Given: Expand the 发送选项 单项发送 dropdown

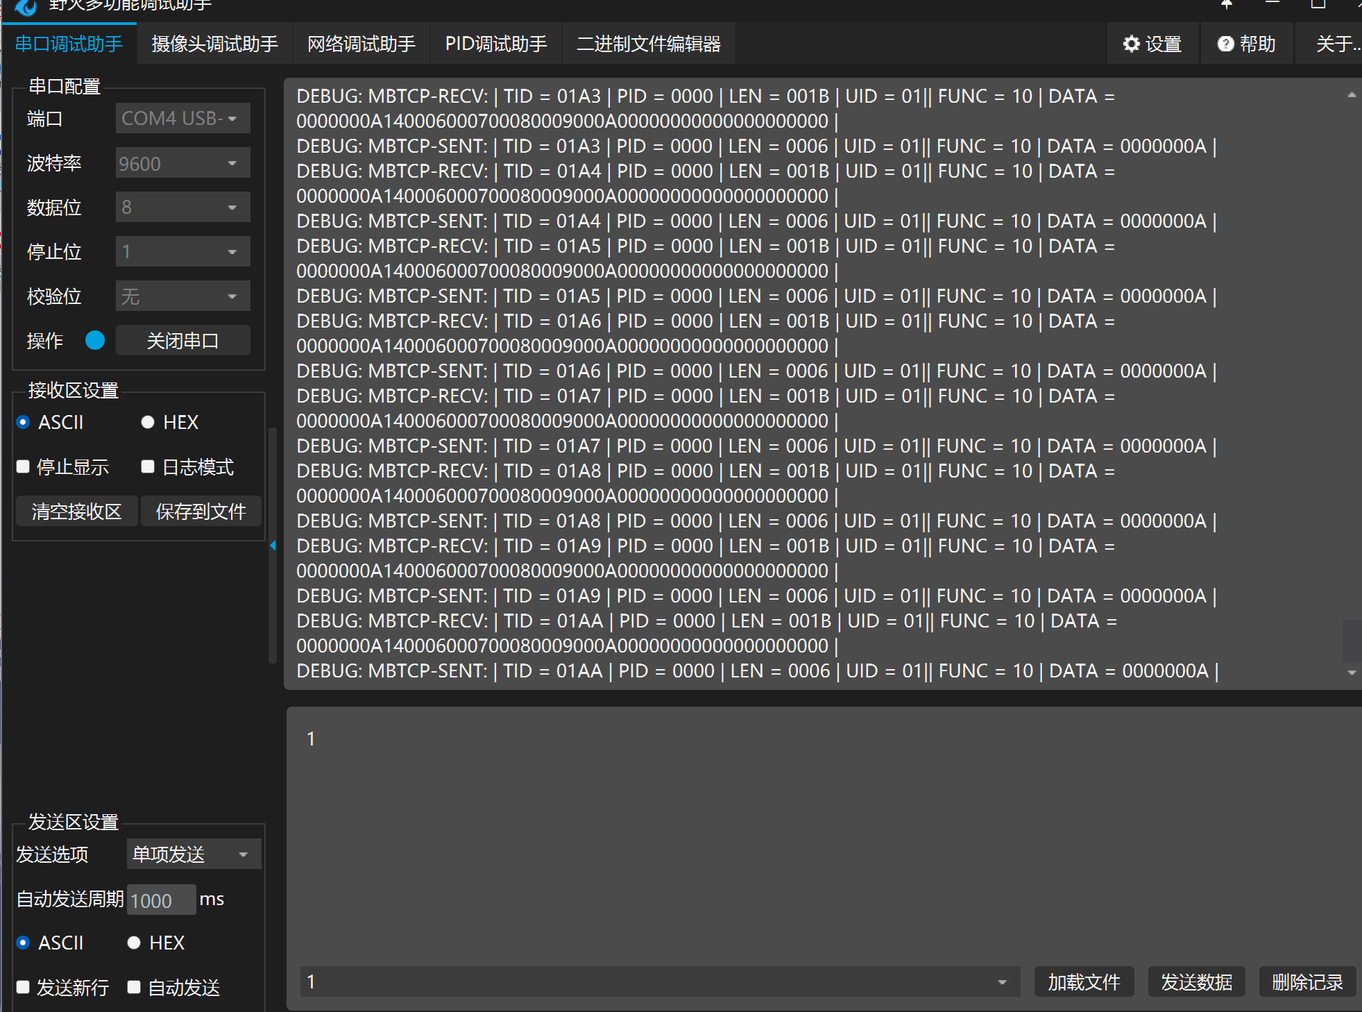Looking at the screenshot, I should [194, 854].
